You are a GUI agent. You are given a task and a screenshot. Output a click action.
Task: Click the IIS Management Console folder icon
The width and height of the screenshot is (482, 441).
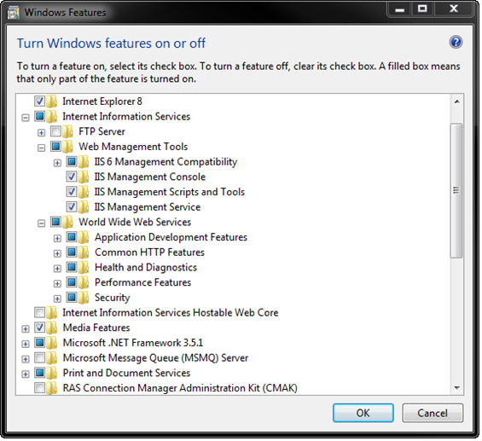[x=84, y=177]
